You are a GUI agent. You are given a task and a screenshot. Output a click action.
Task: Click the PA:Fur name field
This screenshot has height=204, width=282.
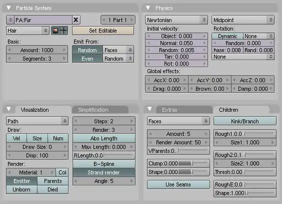click(43, 20)
